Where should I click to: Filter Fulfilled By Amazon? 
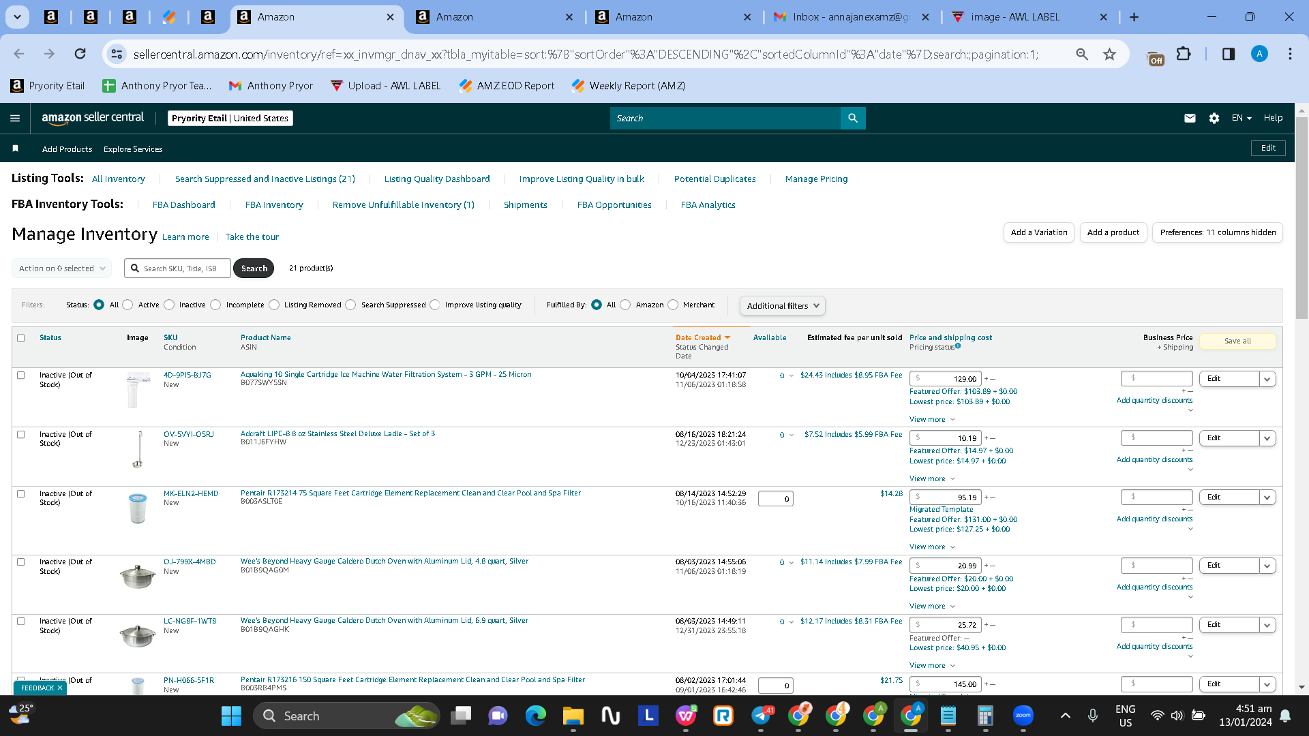point(625,305)
